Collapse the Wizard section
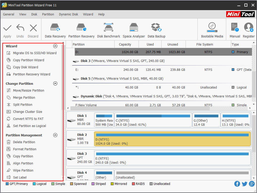The image size is (257, 193). [55, 46]
